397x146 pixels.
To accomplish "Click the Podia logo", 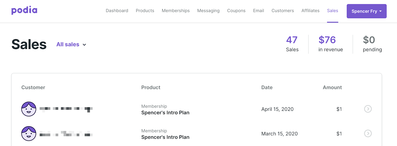I will [x=24, y=11].
